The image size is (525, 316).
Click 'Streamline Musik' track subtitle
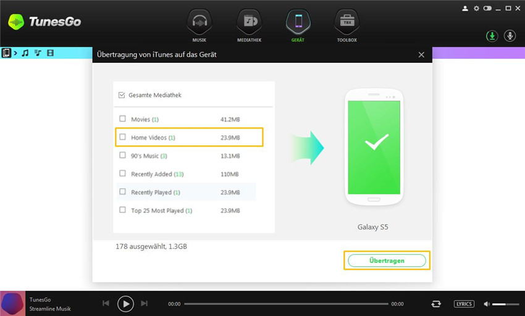pyautogui.click(x=50, y=309)
